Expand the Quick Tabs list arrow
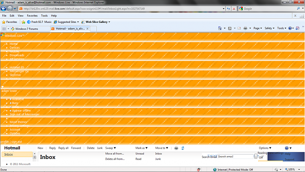 (9, 29)
